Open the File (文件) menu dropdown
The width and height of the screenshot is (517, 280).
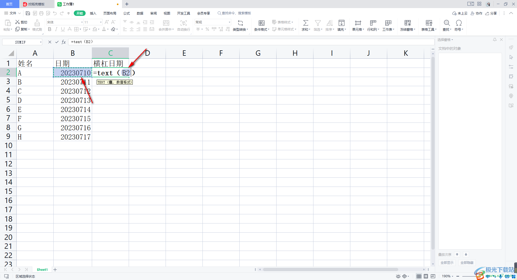tap(12, 13)
